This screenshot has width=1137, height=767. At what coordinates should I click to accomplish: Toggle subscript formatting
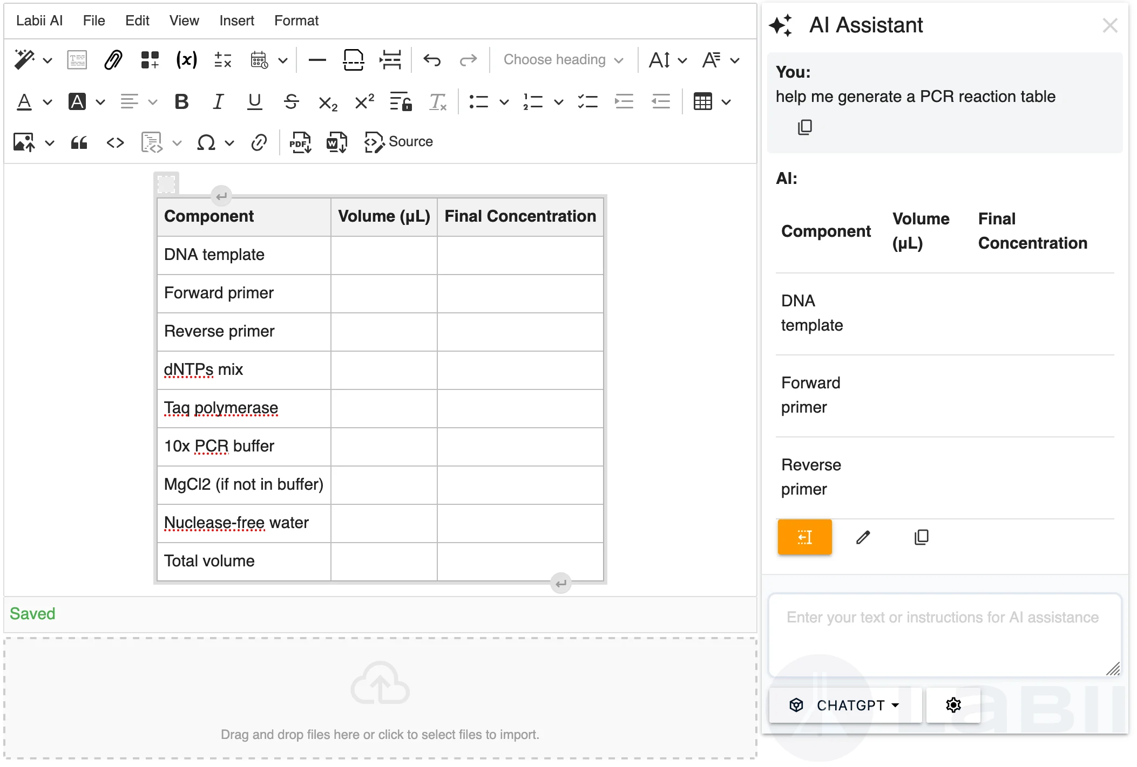coord(328,102)
